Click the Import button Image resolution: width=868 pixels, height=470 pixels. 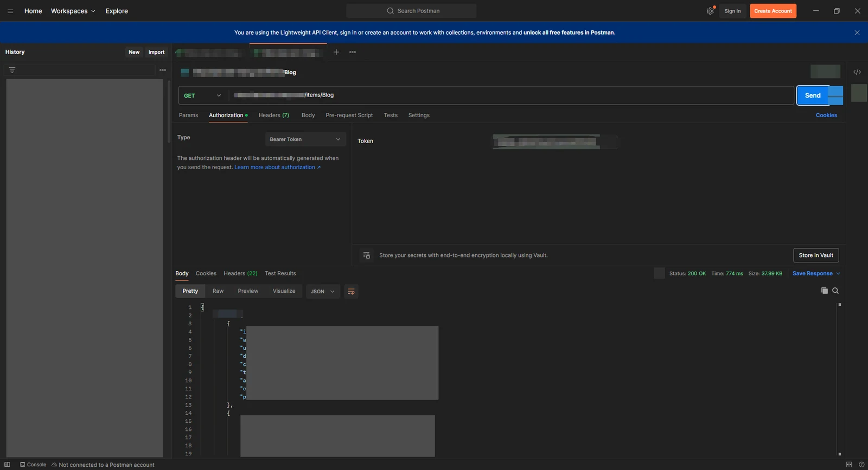tap(156, 52)
